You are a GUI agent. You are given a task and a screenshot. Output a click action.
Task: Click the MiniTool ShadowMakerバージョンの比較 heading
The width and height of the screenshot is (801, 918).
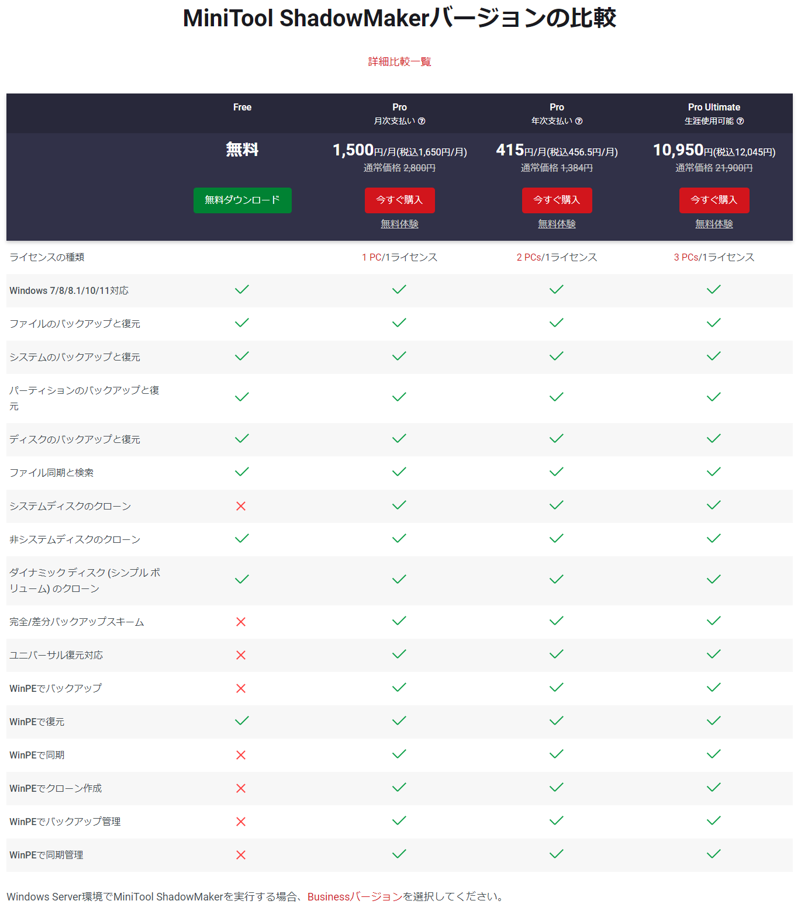tap(399, 18)
